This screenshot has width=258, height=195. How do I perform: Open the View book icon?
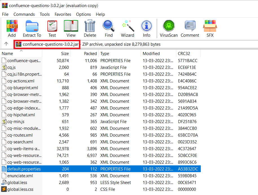coord(71,26)
